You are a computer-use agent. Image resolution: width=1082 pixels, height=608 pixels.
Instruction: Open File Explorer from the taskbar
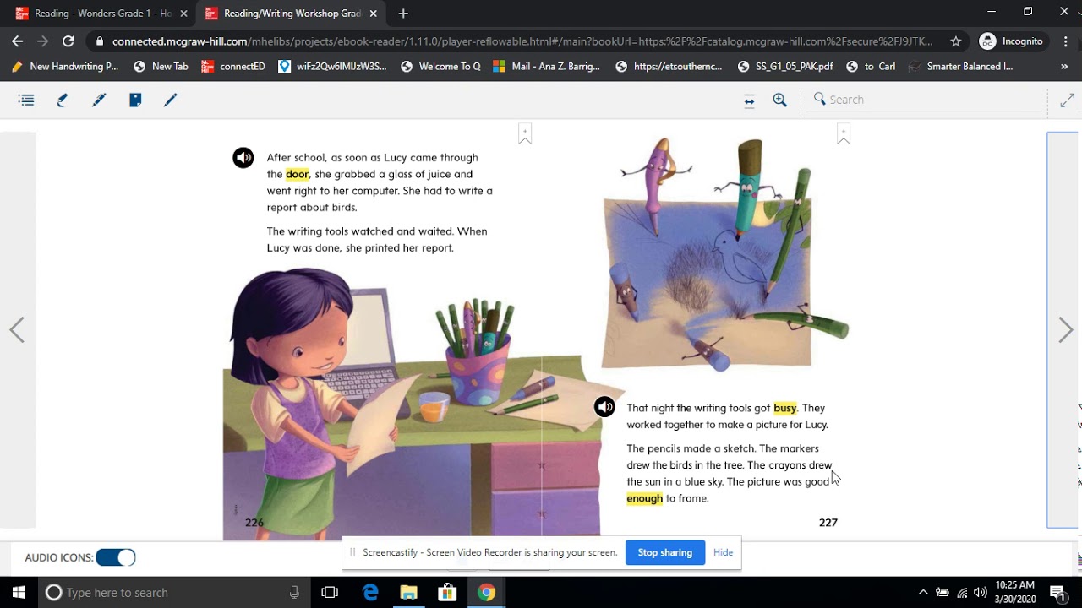409,593
